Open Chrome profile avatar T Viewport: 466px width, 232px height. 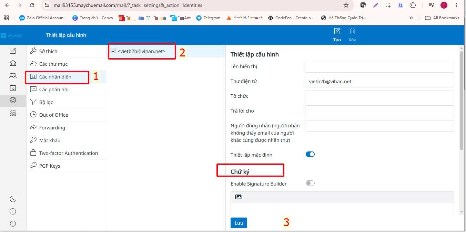pyautogui.click(x=444, y=5)
